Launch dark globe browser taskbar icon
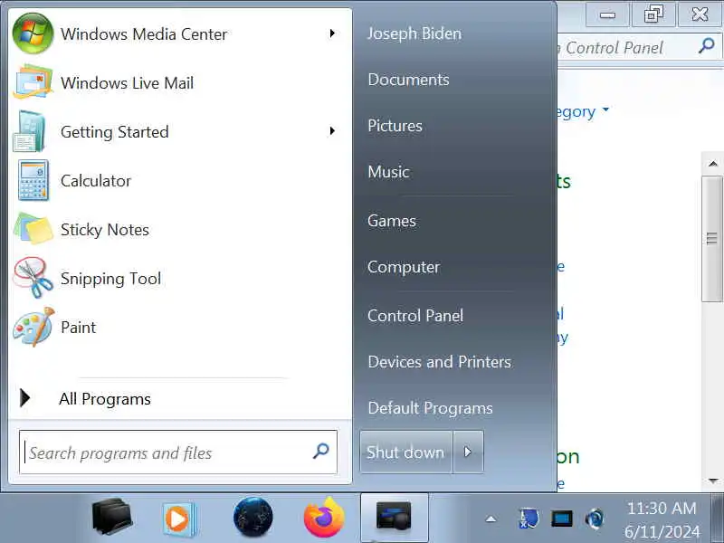This screenshot has height=543, width=724. pyautogui.click(x=252, y=517)
